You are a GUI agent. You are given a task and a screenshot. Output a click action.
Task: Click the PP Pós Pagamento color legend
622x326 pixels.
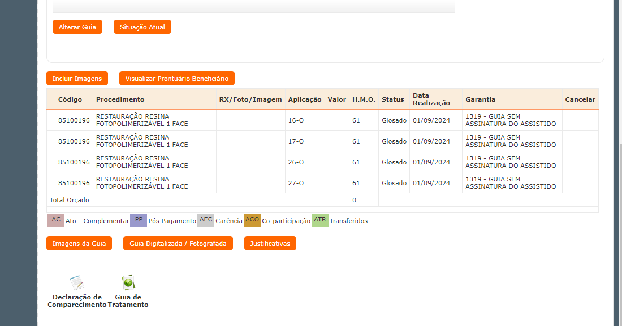point(139,220)
